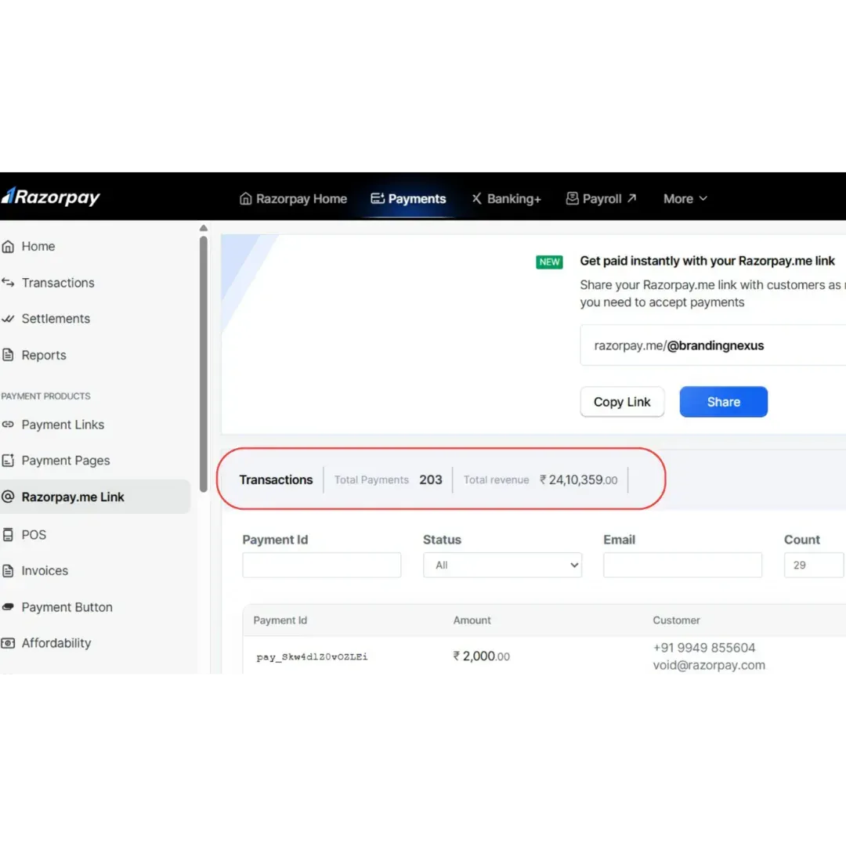
Task: Click the Settlements double-check icon
Action: 8,319
